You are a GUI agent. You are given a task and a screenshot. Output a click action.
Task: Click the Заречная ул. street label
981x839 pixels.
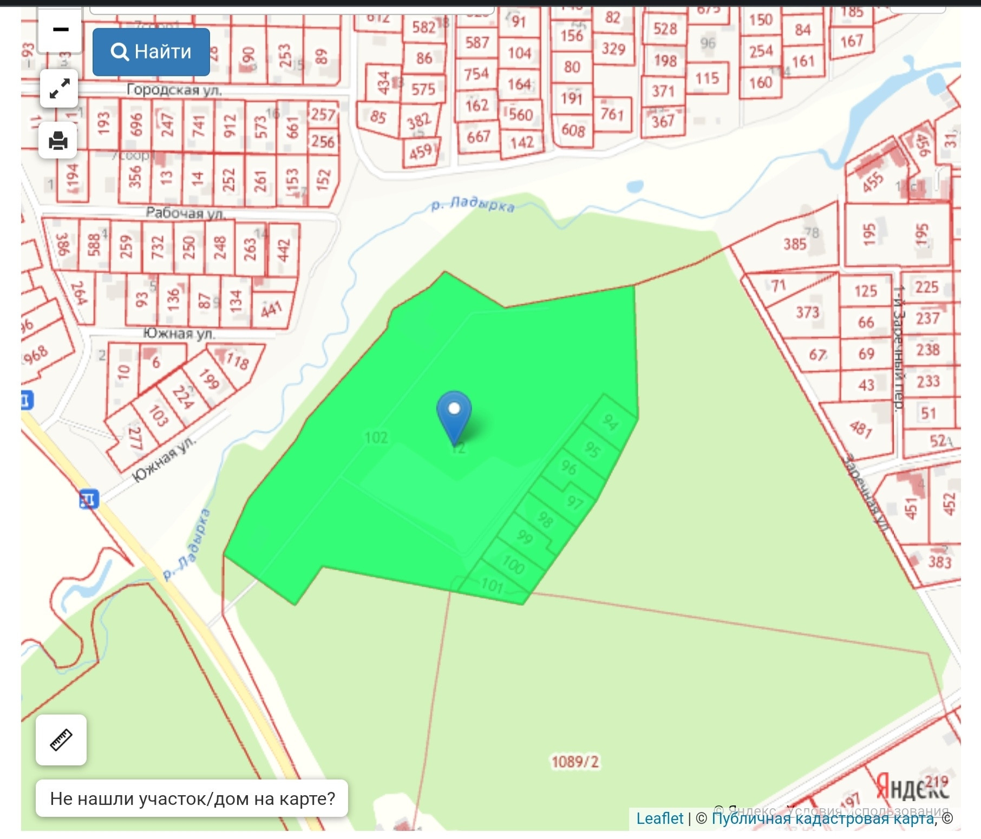tap(866, 493)
